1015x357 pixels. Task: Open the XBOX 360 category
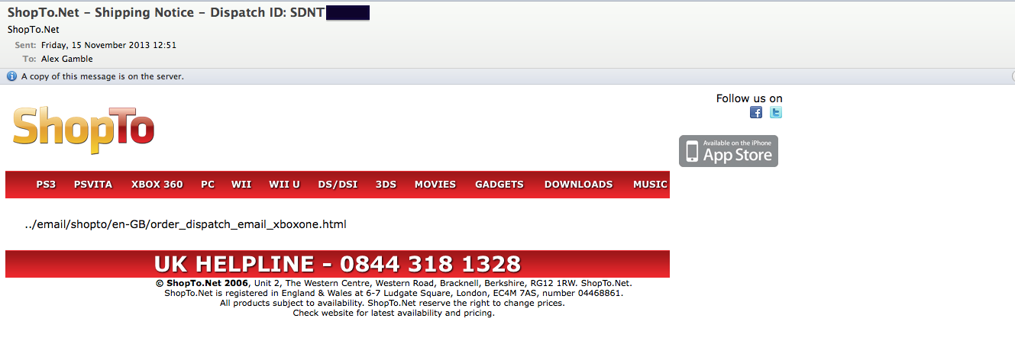point(157,185)
